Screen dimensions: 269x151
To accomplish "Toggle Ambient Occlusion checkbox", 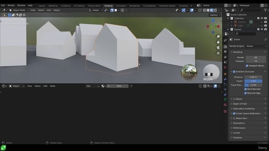I will click(x=234, y=72).
